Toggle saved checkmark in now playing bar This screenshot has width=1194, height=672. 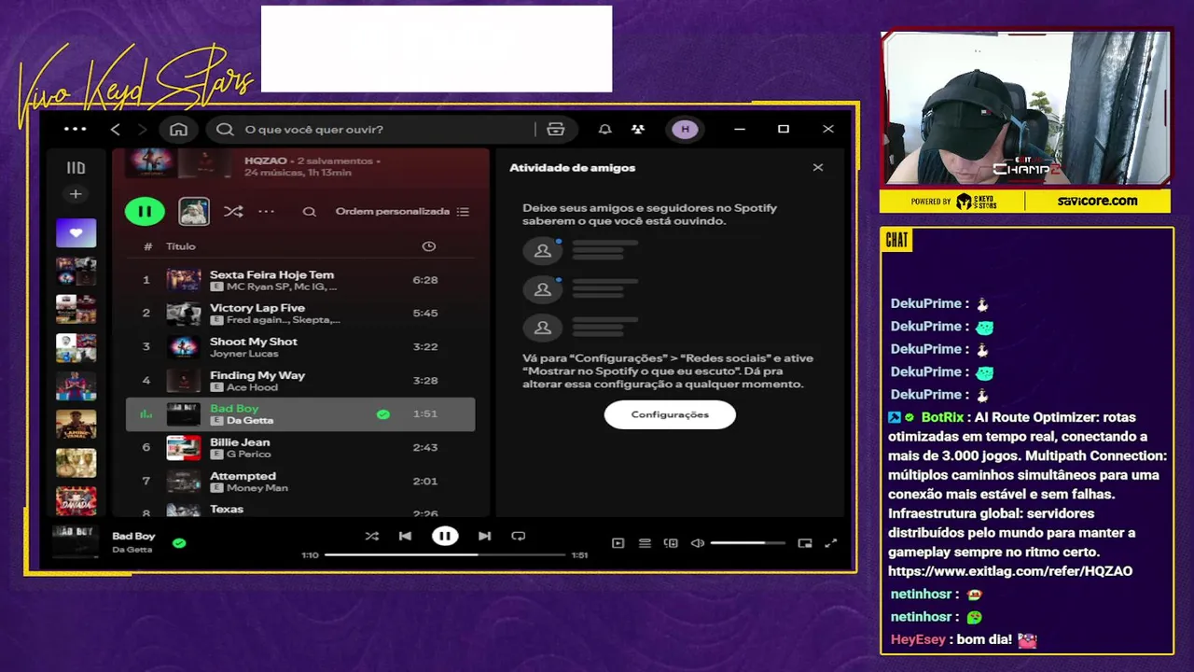pyautogui.click(x=179, y=543)
